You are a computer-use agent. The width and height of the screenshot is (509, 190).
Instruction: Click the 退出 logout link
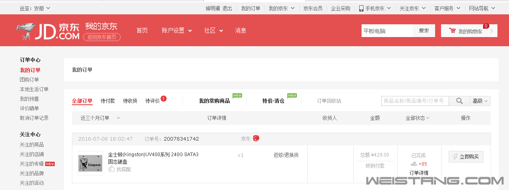(227, 8)
